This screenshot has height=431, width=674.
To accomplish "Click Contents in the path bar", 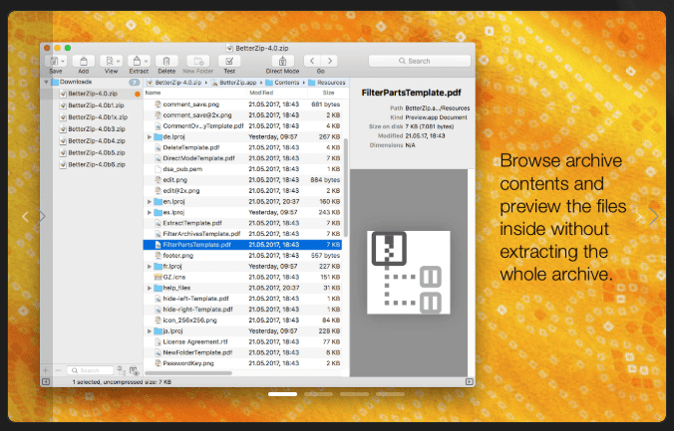I will click(x=282, y=83).
